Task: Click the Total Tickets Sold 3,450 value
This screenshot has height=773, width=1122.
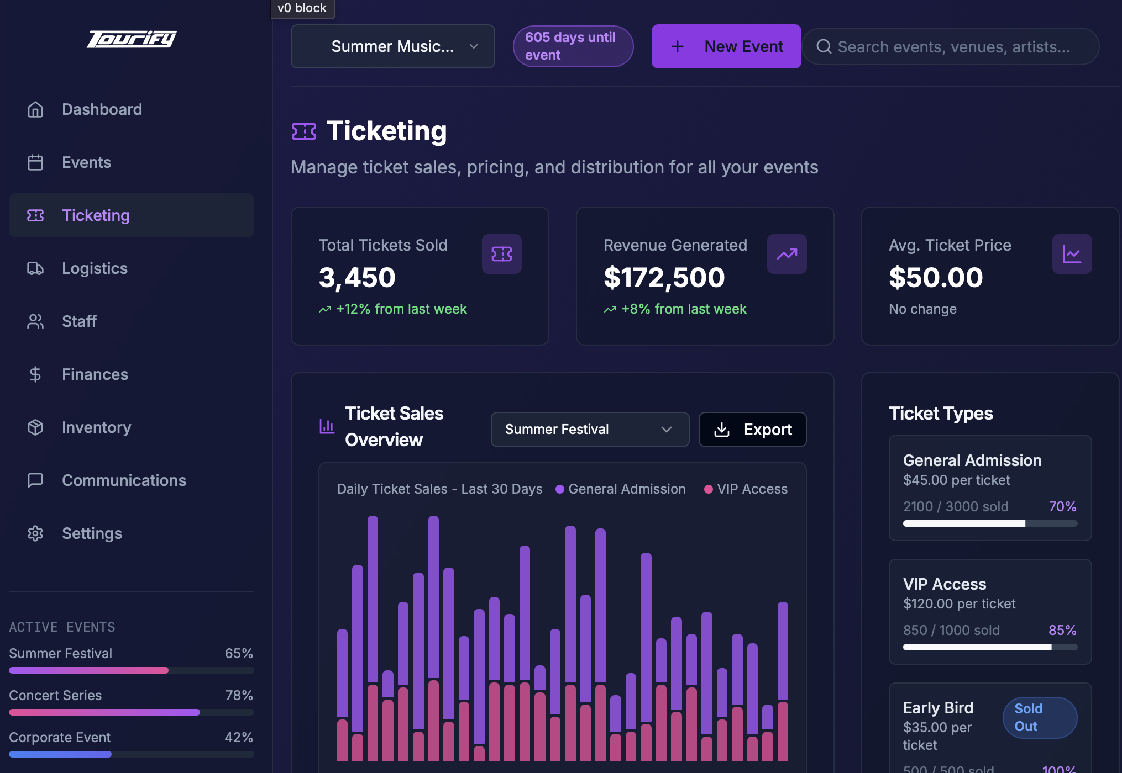Action: pos(357,278)
